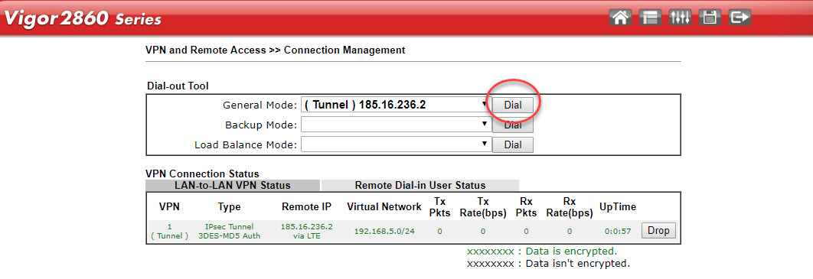Image resolution: width=813 pixels, height=279 pixels.
Task: Log out using the exit arrow icon
Action: 740,17
